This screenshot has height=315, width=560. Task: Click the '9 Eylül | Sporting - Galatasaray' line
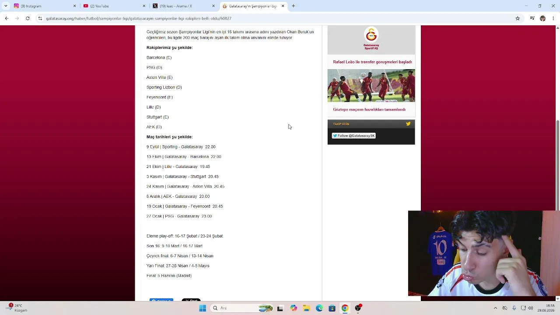click(181, 147)
